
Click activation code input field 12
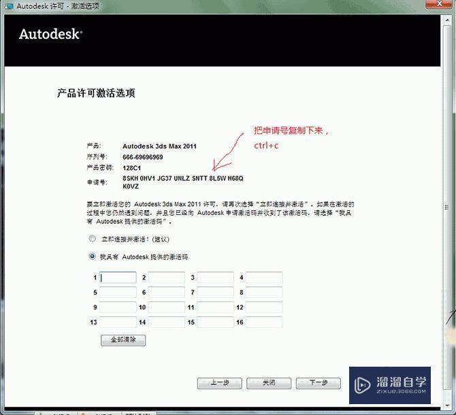pyautogui.click(x=264, y=308)
